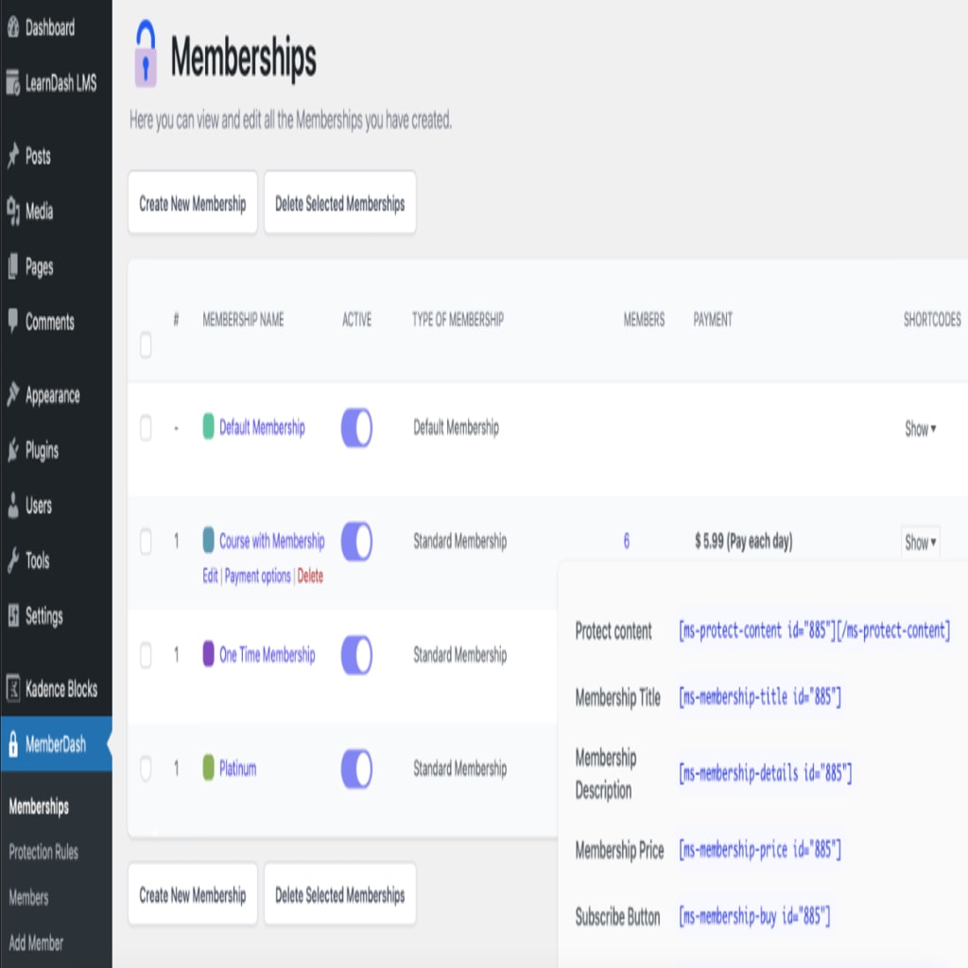The image size is (968, 968).
Task: Click the top Delete Selected Memberships button
Action: pos(340,203)
